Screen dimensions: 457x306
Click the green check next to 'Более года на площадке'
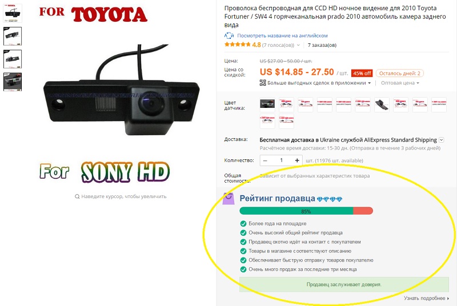tap(243, 224)
